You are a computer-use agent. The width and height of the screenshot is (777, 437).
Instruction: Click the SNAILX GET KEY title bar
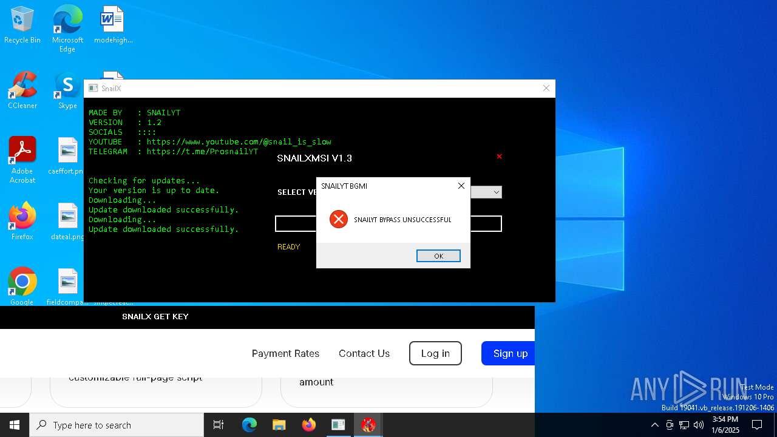point(267,317)
